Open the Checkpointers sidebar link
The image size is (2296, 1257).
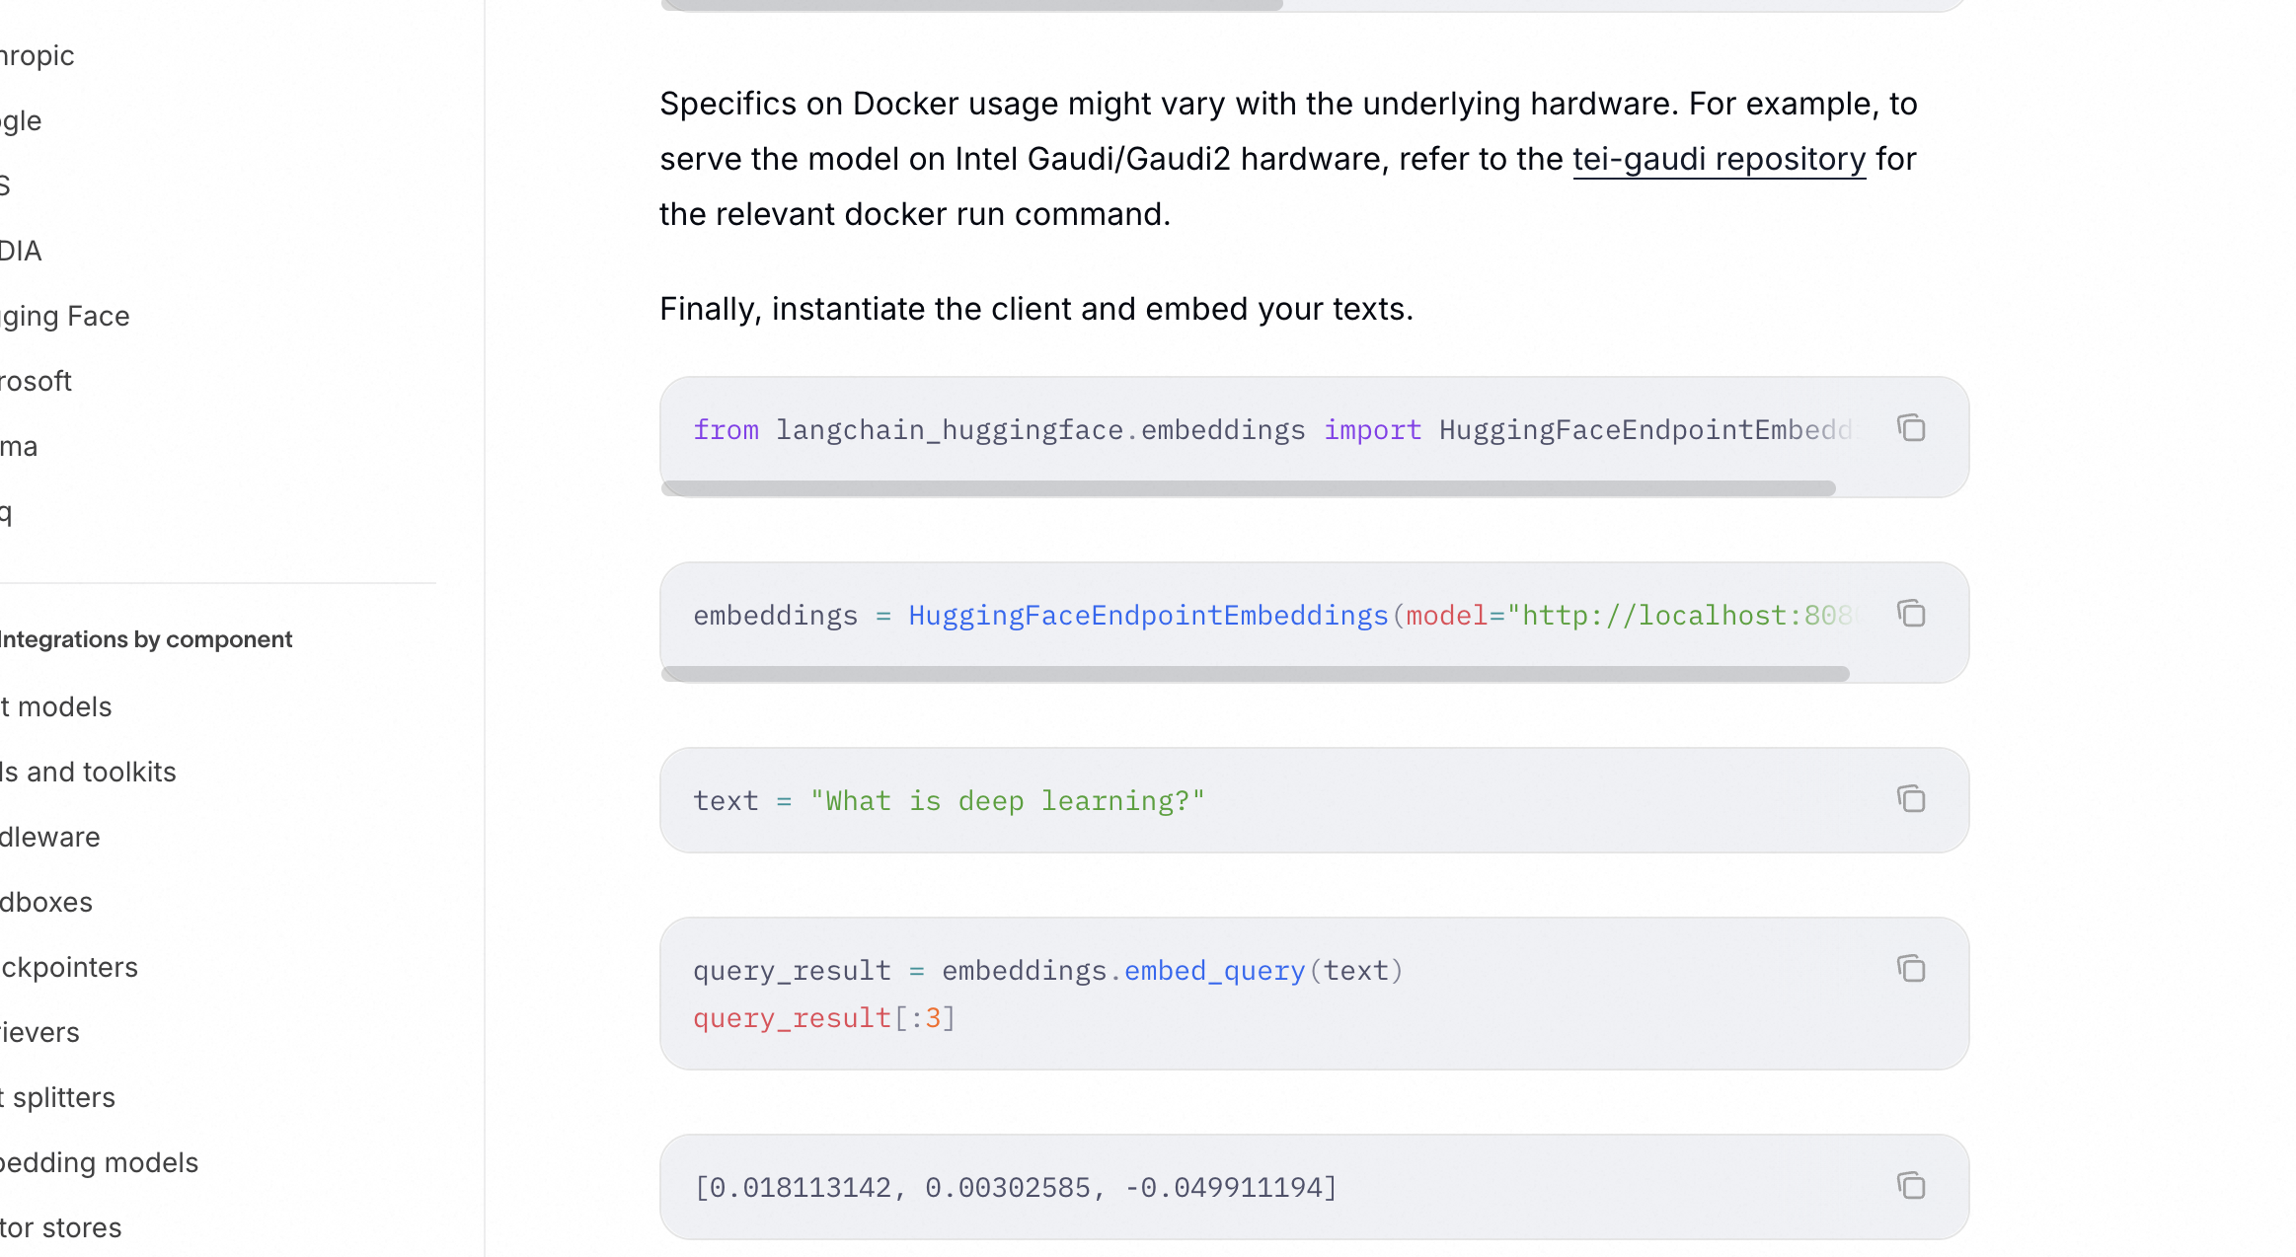pos(69,967)
